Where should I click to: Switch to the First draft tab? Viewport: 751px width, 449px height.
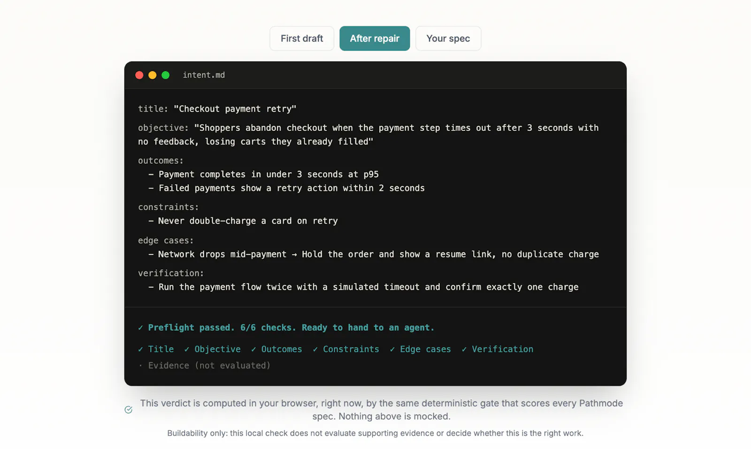point(302,38)
